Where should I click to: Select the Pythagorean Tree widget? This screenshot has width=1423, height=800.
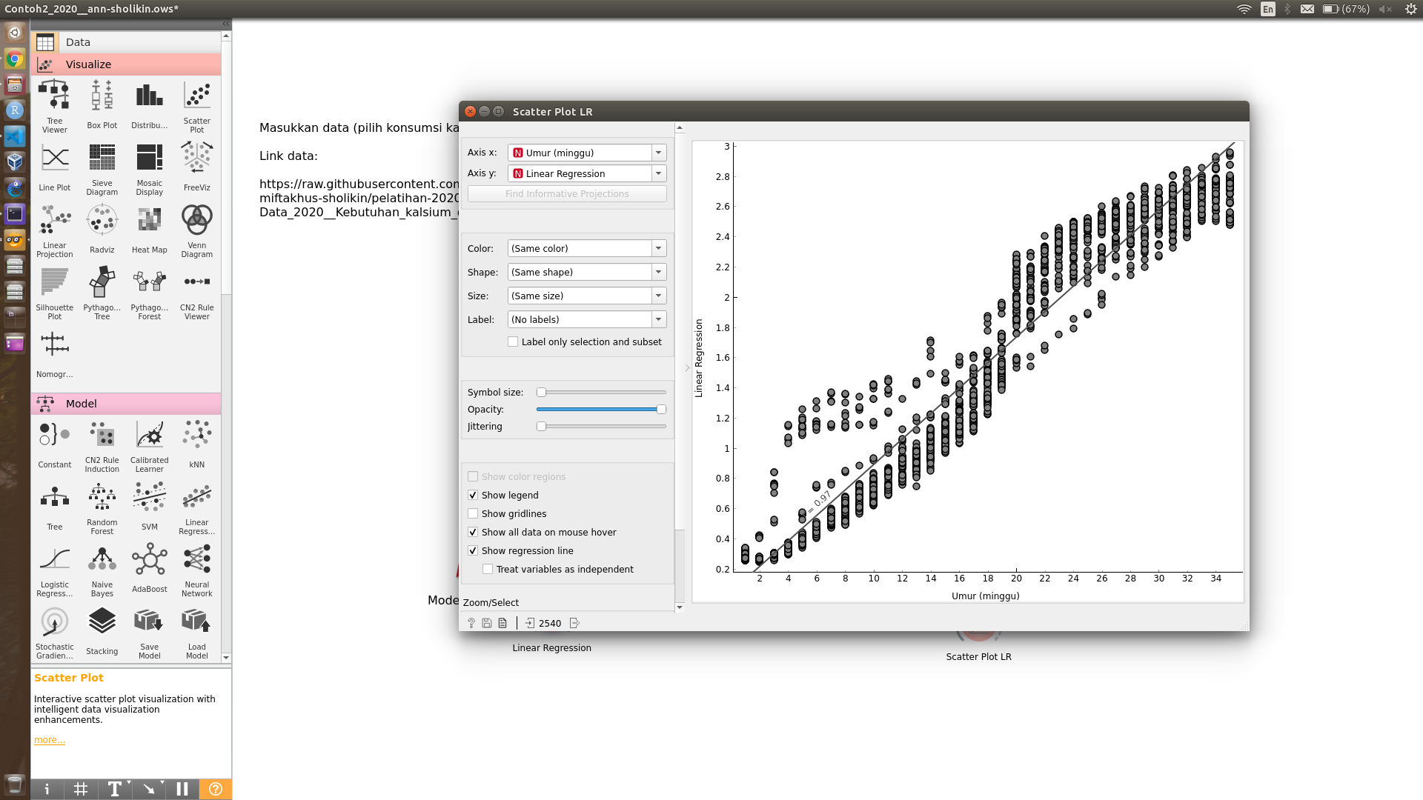pos(102,293)
